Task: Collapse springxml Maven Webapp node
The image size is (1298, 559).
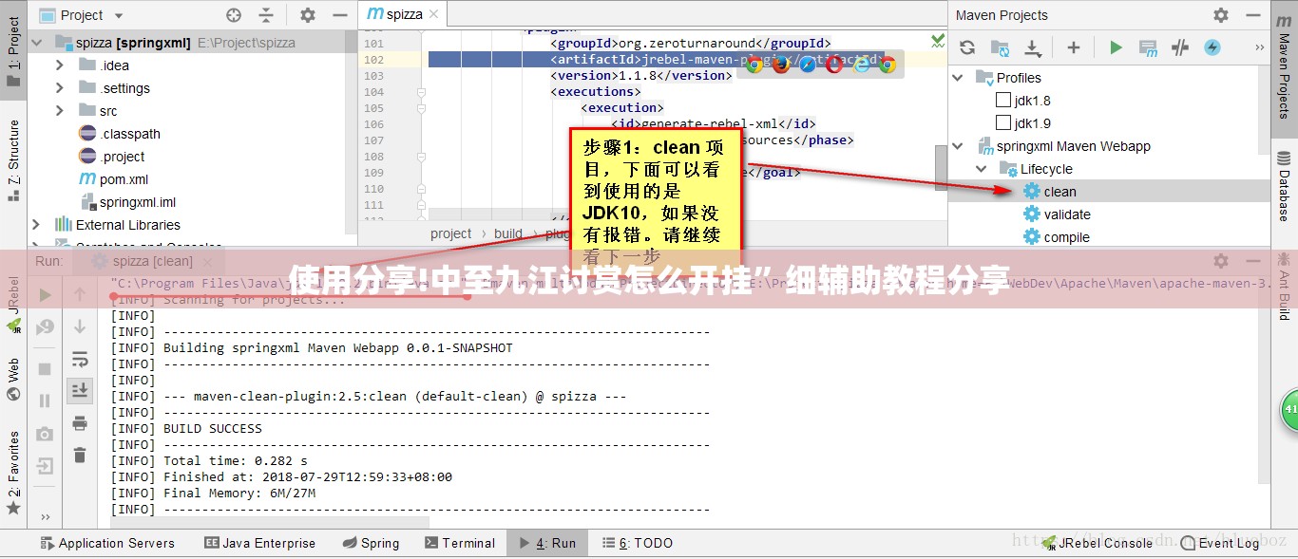Action: (x=960, y=146)
